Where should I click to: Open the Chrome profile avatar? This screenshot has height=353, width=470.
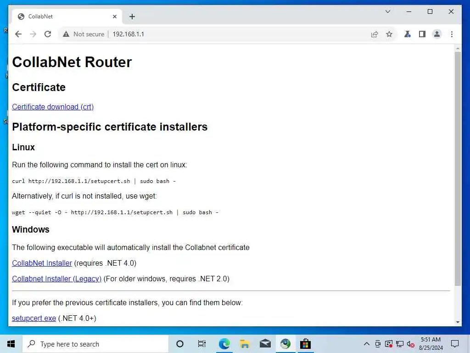point(437,34)
